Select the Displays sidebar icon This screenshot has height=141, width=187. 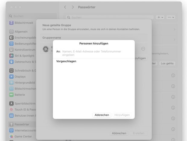(11, 77)
